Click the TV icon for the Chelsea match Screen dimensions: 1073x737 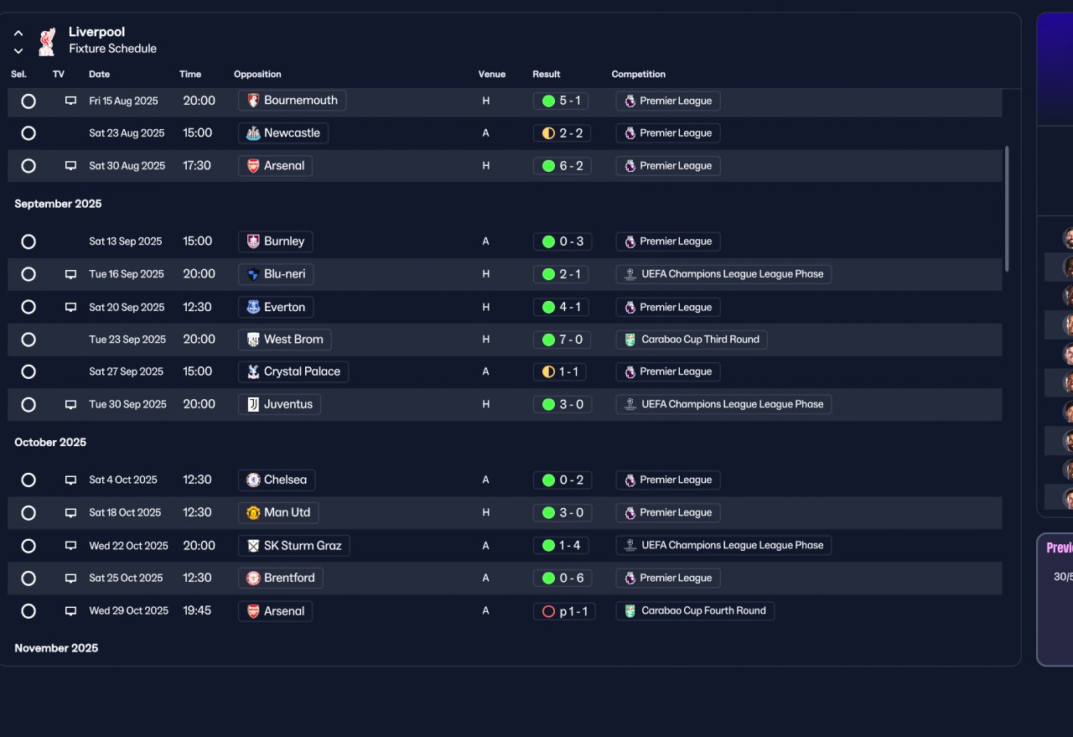pyautogui.click(x=70, y=480)
